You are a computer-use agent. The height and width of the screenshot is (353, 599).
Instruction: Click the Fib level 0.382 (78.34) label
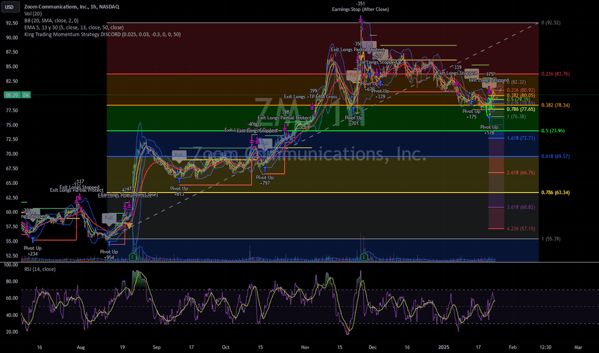coord(555,105)
